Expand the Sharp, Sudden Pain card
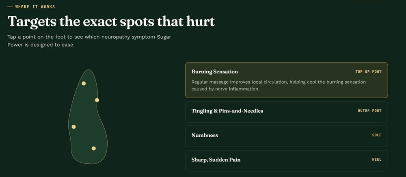406x177 pixels. [x=286, y=161]
